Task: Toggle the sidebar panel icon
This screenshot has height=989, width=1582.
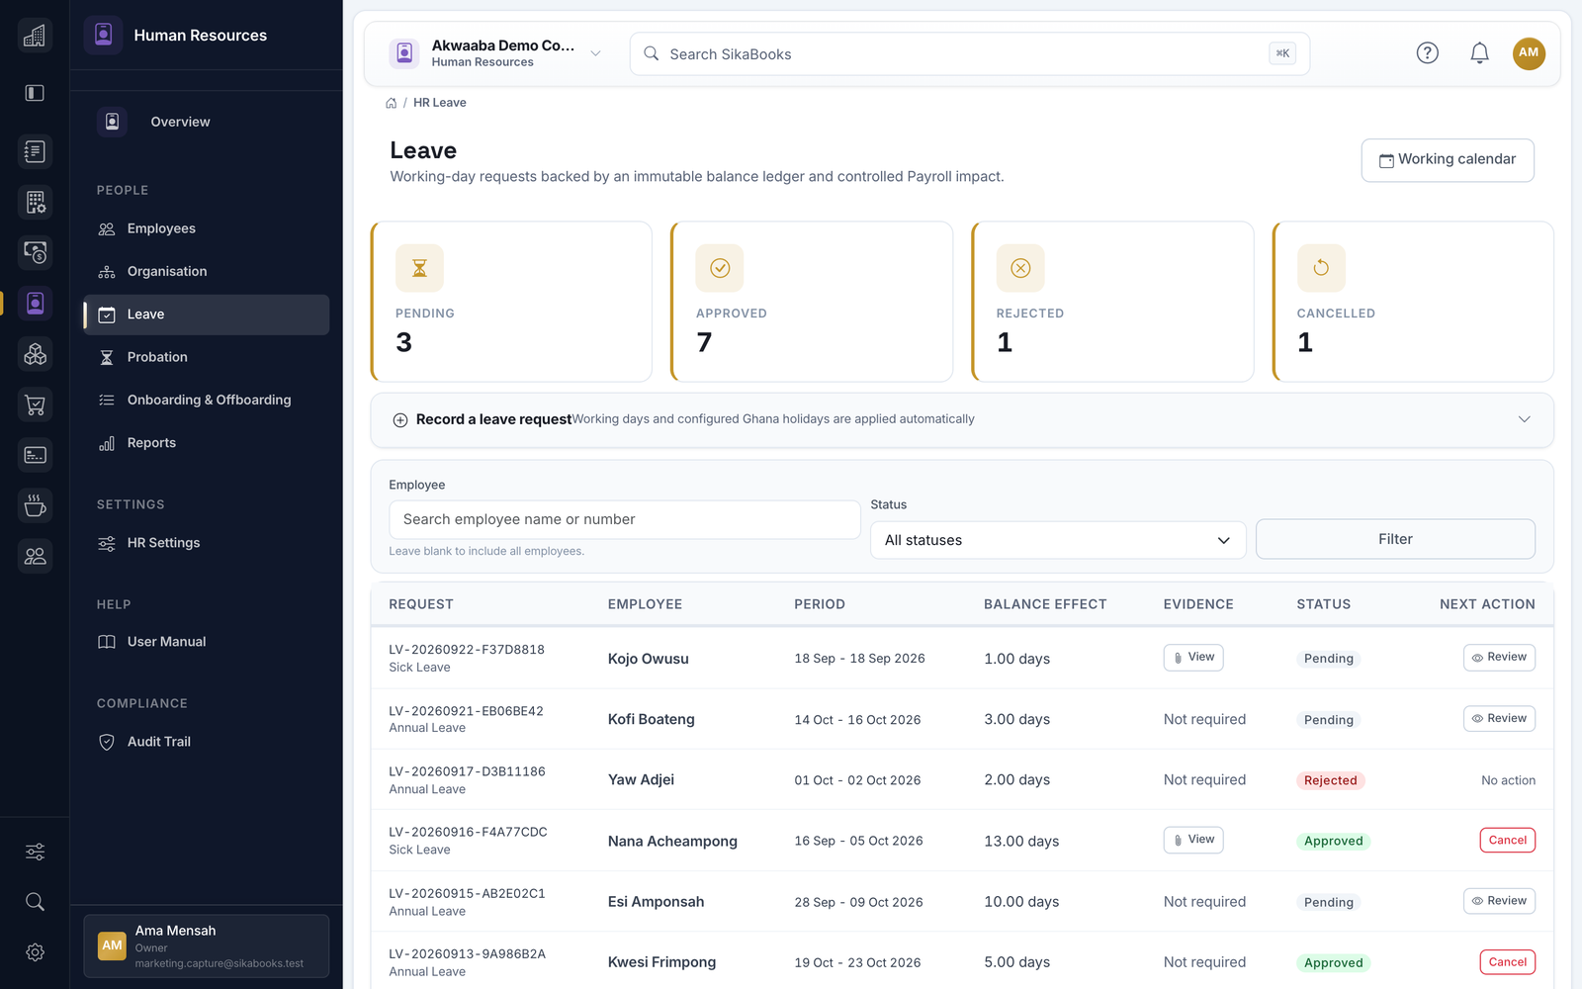Action: click(x=35, y=93)
